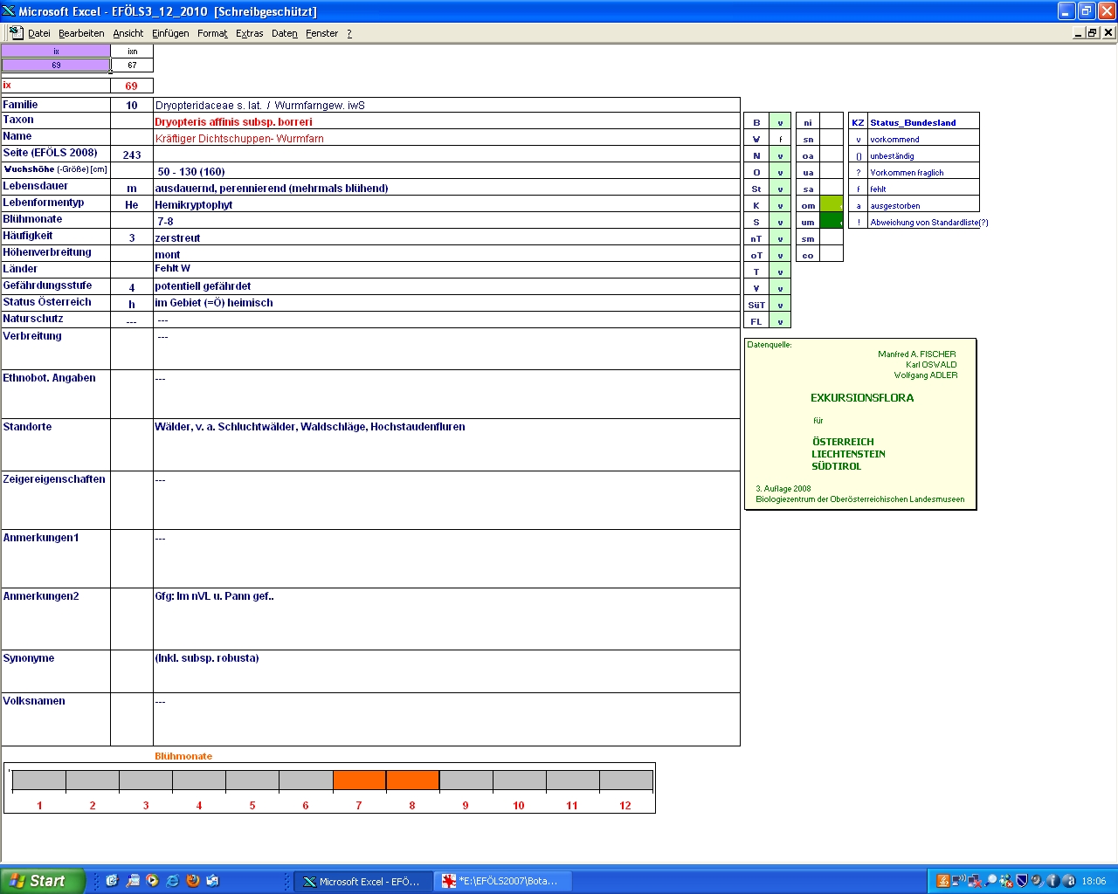
Task: Open the wireless network tray icon
Action: (x=958, y=881)
